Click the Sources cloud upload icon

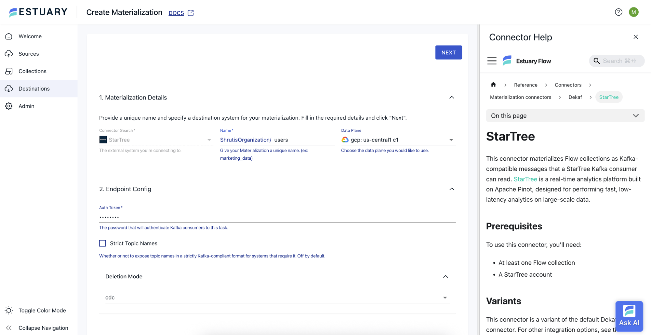point(9,54)
